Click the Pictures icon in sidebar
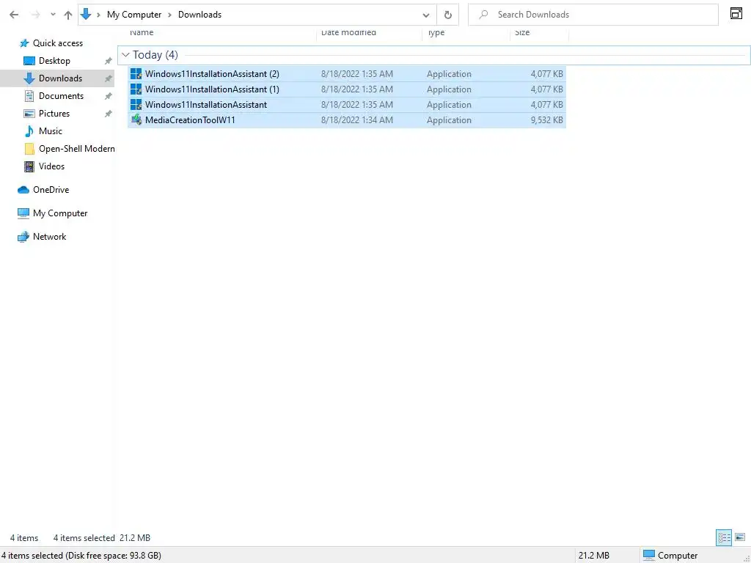This screenshot has width=751, height=563. 29,114
